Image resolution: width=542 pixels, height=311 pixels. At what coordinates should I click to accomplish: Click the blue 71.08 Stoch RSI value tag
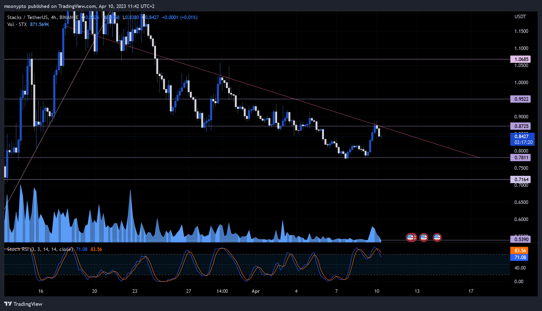point(519,257)
